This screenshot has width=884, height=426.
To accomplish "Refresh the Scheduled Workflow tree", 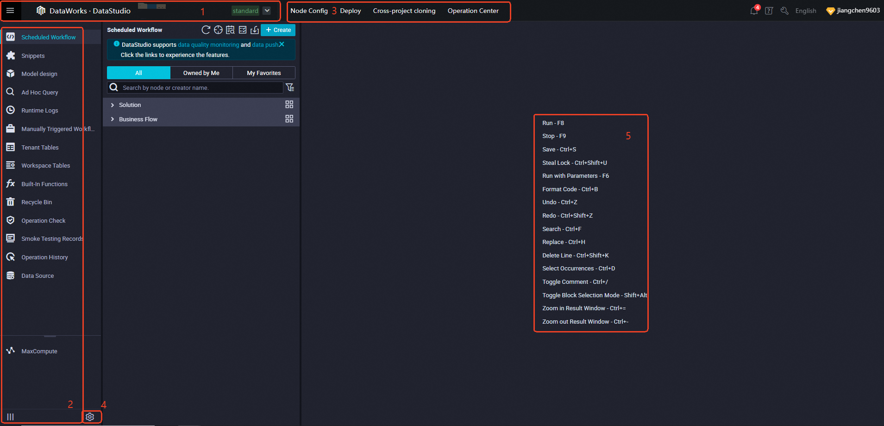I will (206, 30).
